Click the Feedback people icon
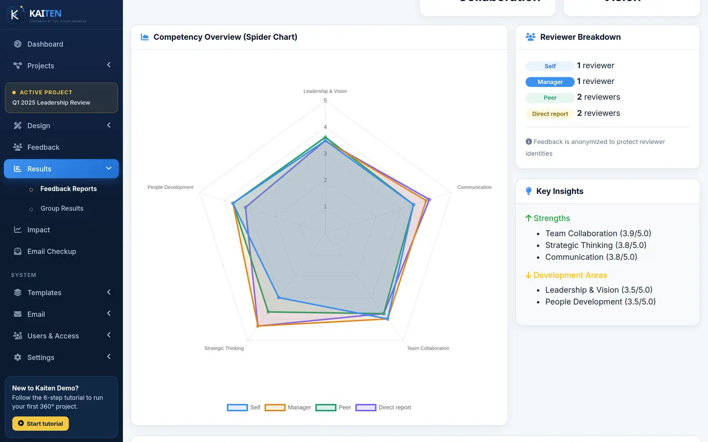This screenshot has height=442, width=708. point(18,147)
